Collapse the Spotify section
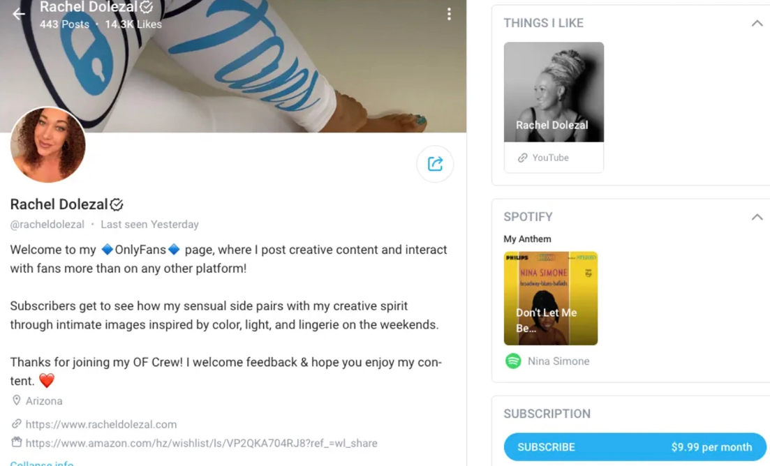This screenshot has height=466, width=770. (757, 216)
